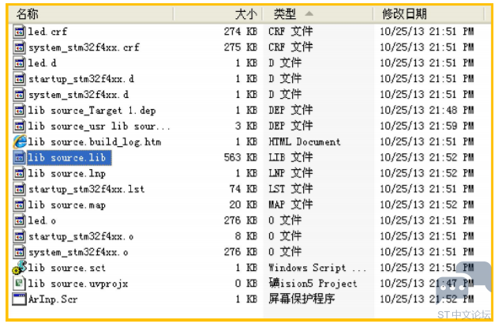
Task: Click icon of lib source_usr lib sour... file
Action: pyautogui.click(x=19, y=126)
